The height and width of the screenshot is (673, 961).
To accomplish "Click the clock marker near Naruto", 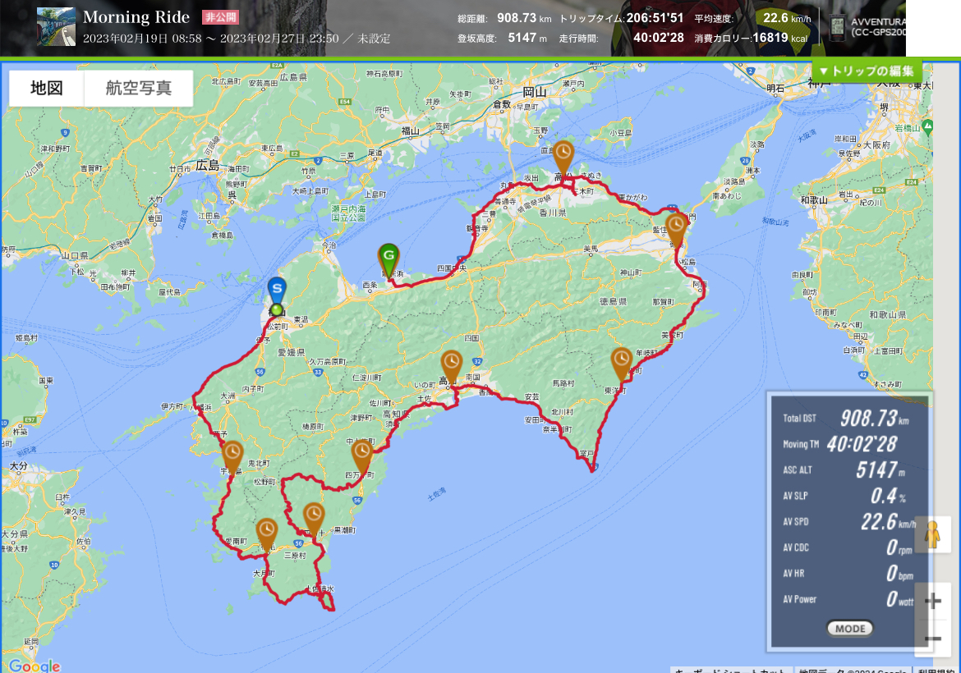I will pos(676,225).
